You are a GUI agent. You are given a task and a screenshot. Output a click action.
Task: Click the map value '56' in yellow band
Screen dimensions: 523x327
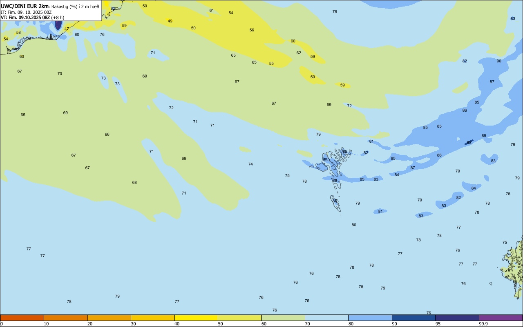pyautogui.click(x=252, y=30)
